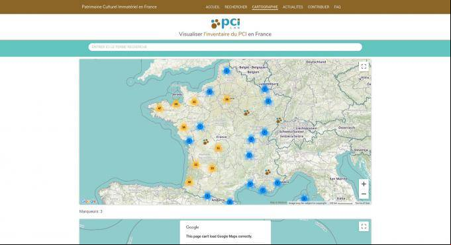Expand the blue cluster over Corsica

(304, 199)
